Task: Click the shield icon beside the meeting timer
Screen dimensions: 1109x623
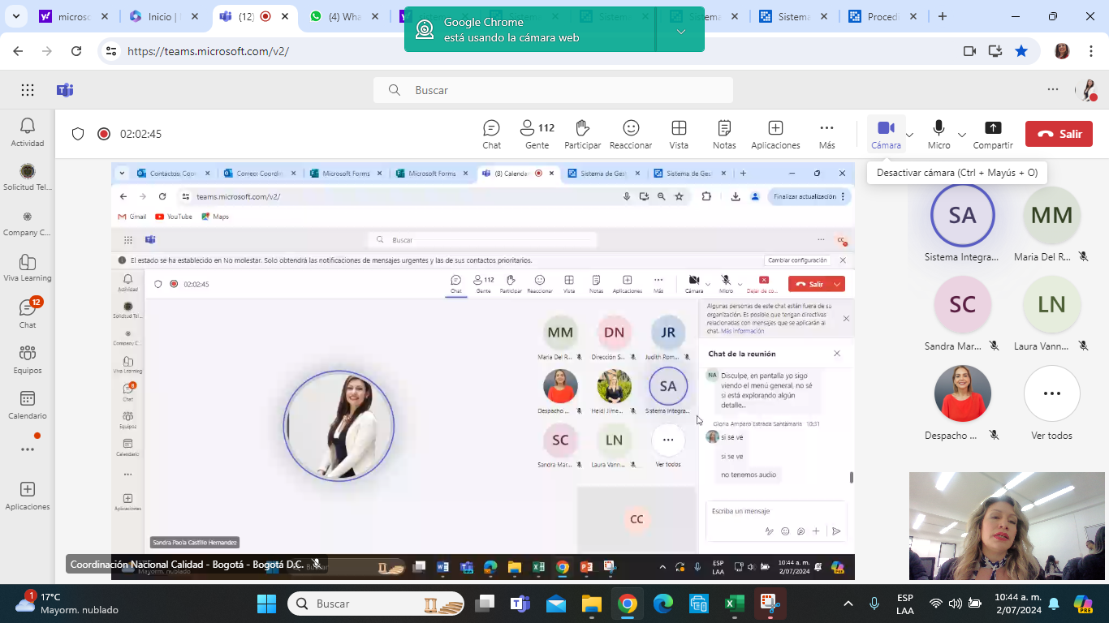Action: 78,134
